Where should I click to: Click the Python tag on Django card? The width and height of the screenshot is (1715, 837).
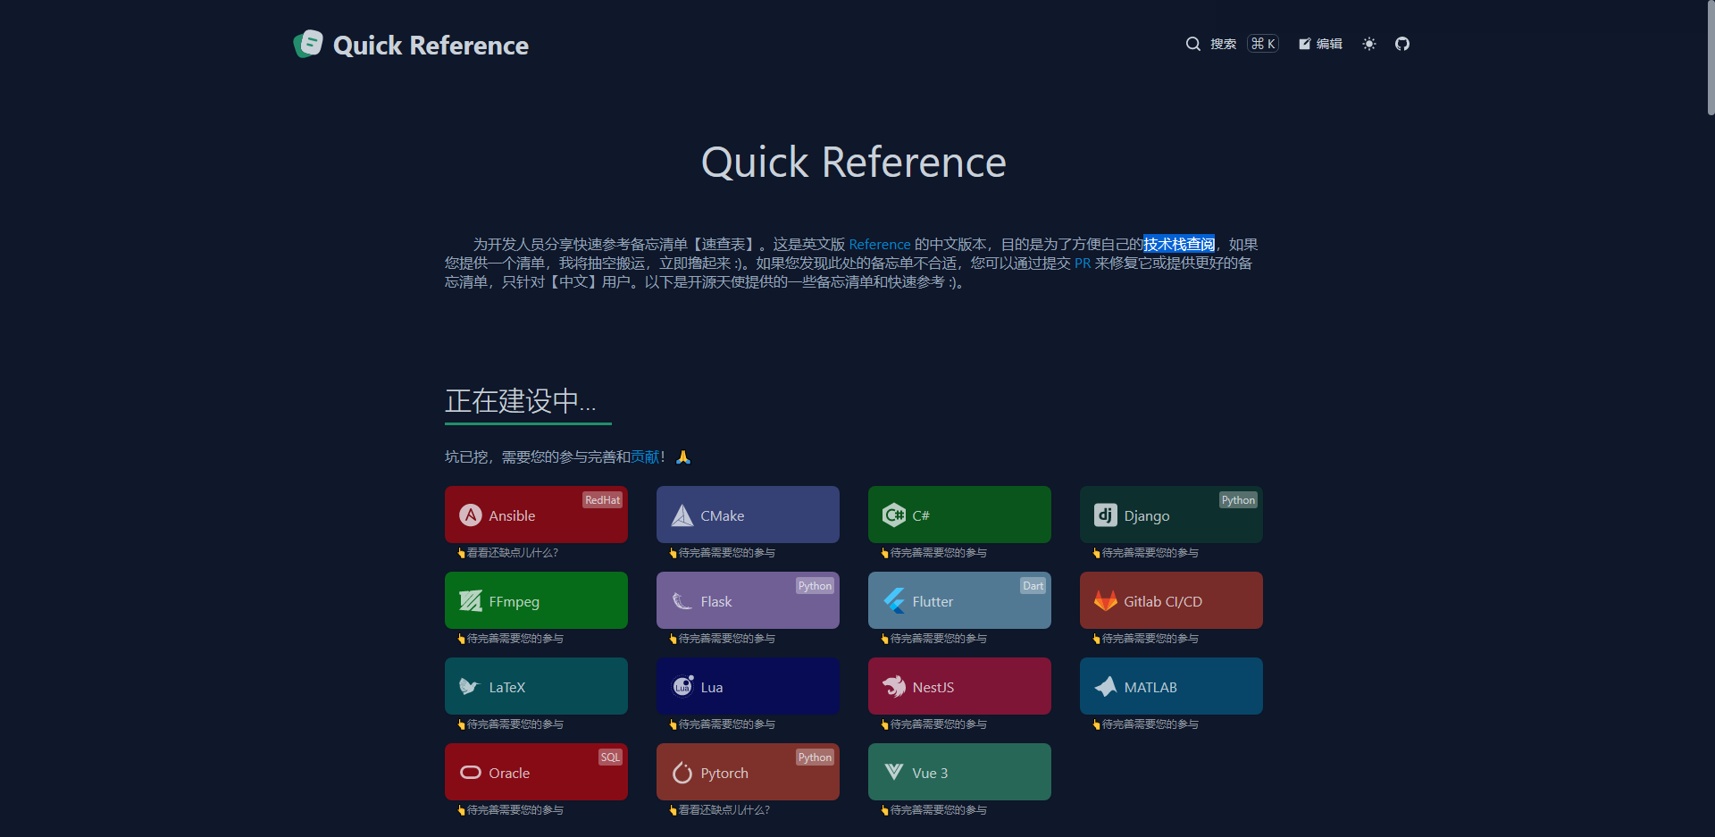[1238, 500]
